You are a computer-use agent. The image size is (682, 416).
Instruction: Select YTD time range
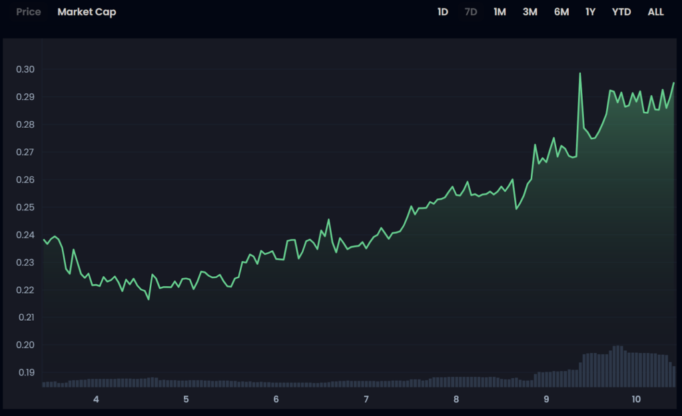(621, 12)
